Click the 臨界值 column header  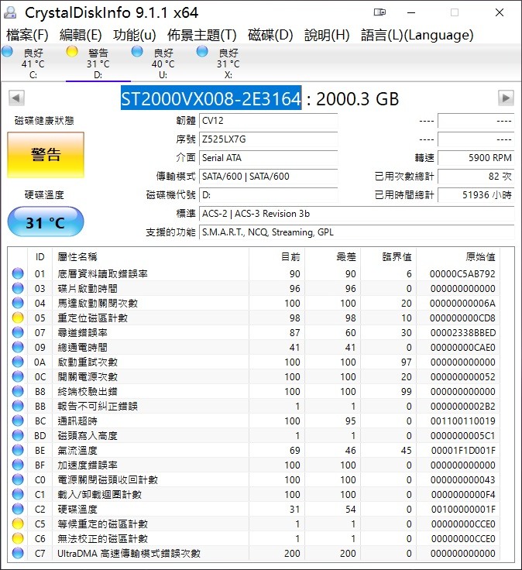pyautogui.click(x=389, y=257)
